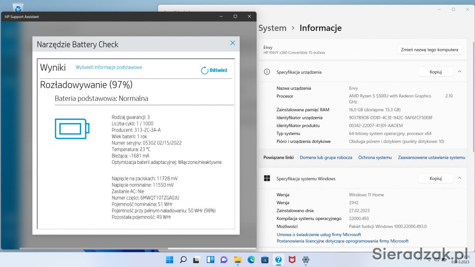Select 'Temperatura: 23 °C' line
Viewport: 475px width, 267px height.
(x=131, y=149)
